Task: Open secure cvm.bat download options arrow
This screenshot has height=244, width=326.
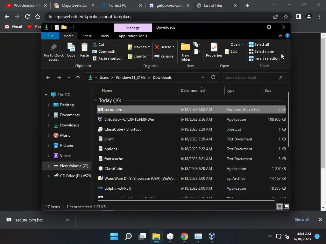Action: click(67, 220)
